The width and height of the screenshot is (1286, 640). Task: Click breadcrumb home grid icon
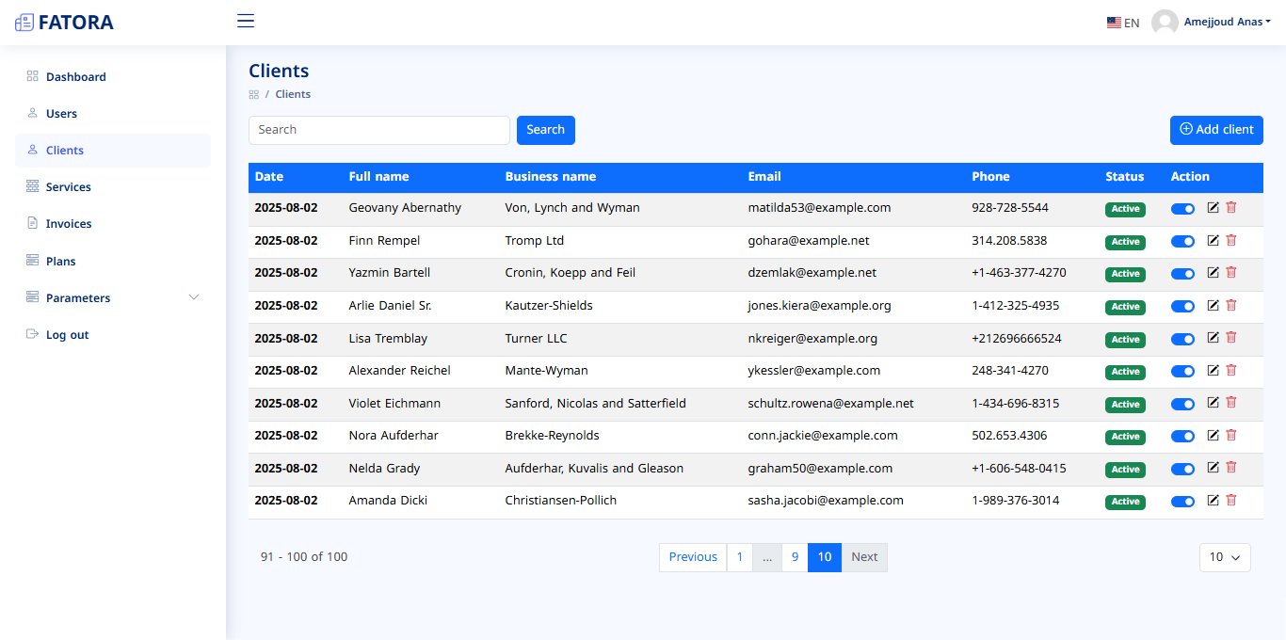click(x=253, y=94)
